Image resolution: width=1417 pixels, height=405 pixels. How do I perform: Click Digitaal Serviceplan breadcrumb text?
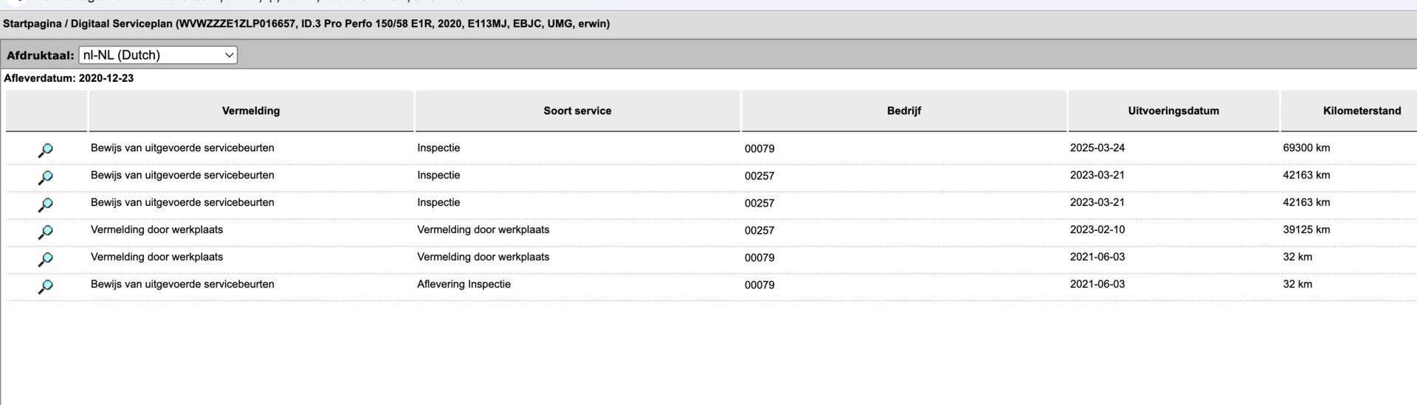[x=121, y=24]
